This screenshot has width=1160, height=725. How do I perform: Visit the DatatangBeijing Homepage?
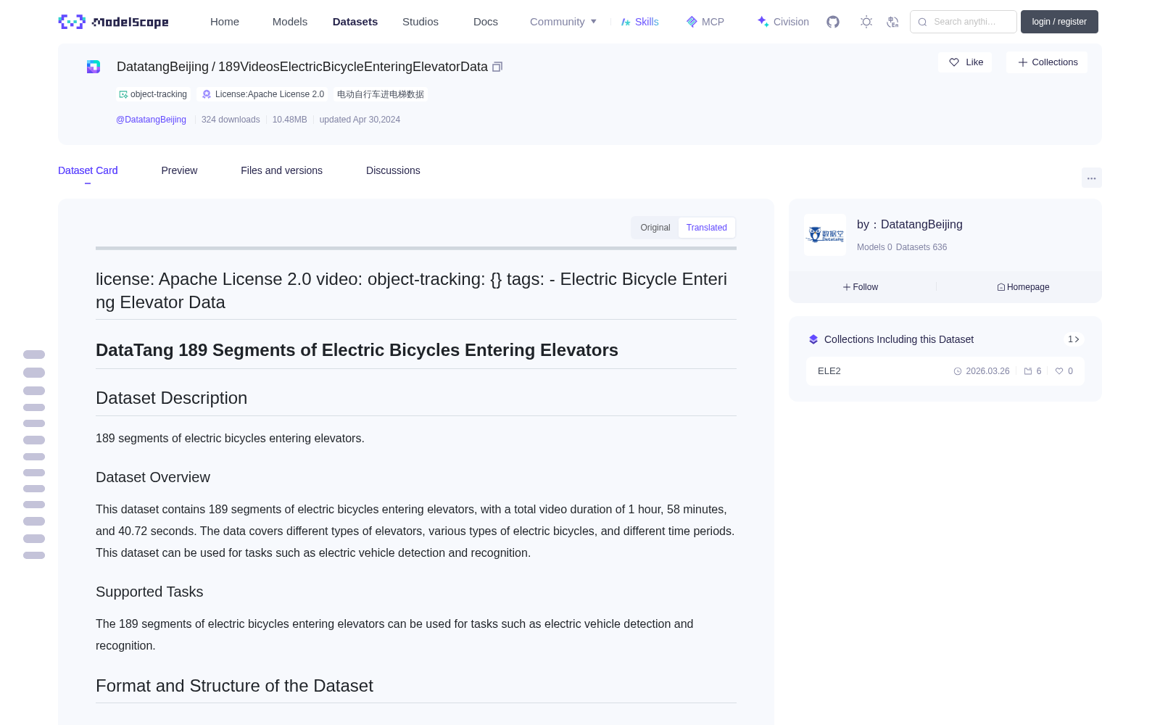[1023, 287]
